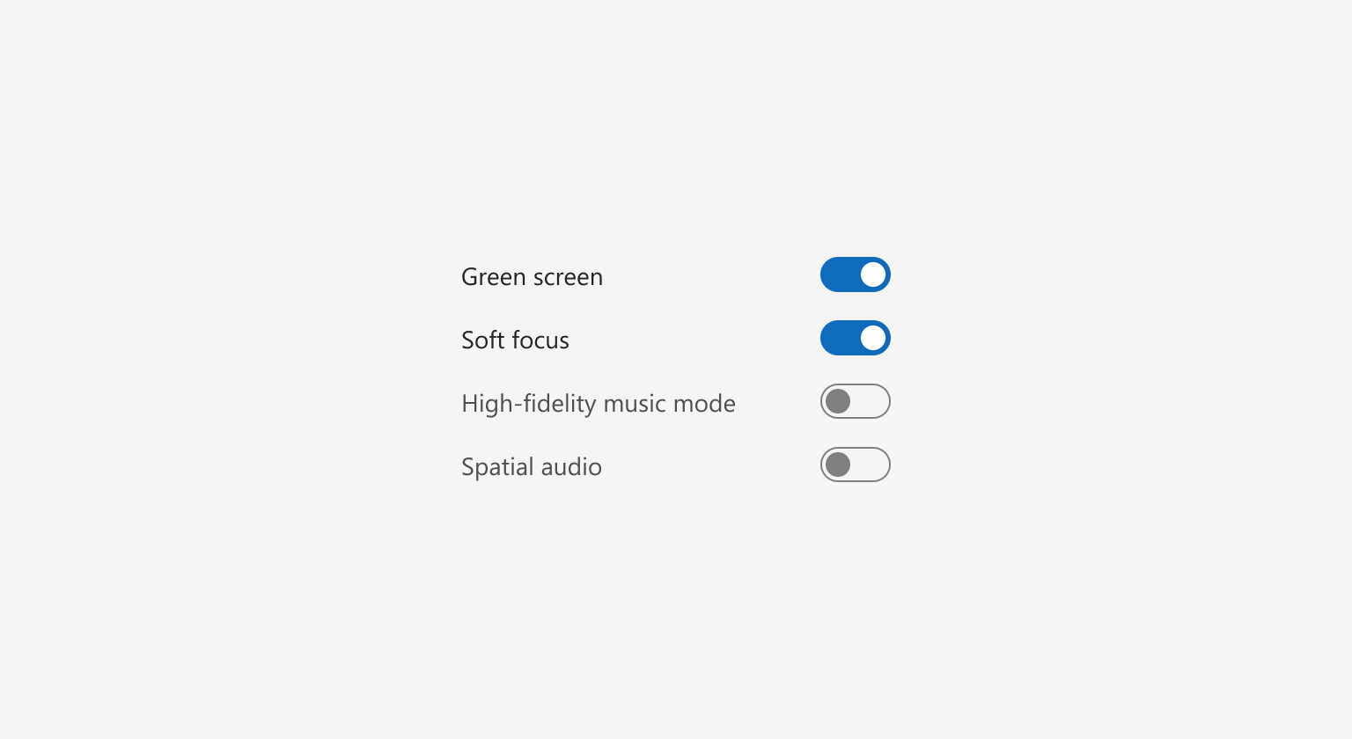Toggle the first blue switch in the list
This screenshot has width=1352, height=739.
[x=856, y=274]
